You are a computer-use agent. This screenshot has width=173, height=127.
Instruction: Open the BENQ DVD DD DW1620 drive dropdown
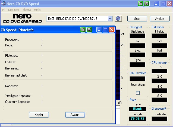pyautogui.click(x=110, y=19)
